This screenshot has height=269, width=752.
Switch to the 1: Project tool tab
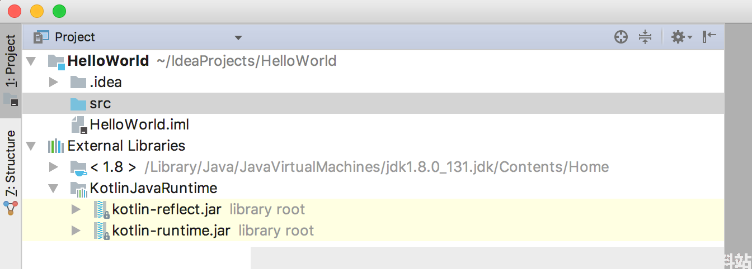point(11,70)
